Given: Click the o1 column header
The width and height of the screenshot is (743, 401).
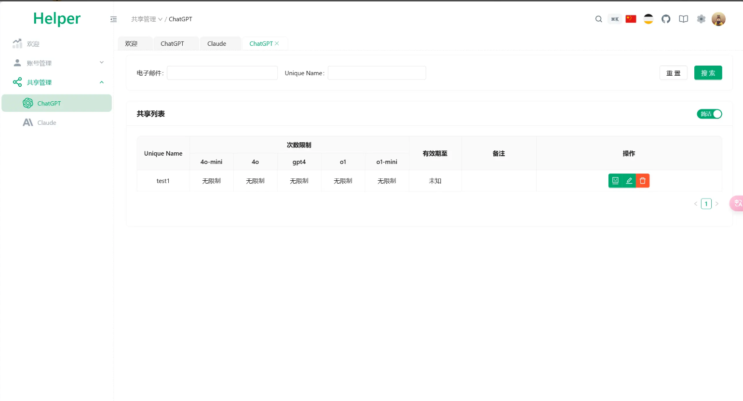Looking at the screenshot, I should 343,162.
